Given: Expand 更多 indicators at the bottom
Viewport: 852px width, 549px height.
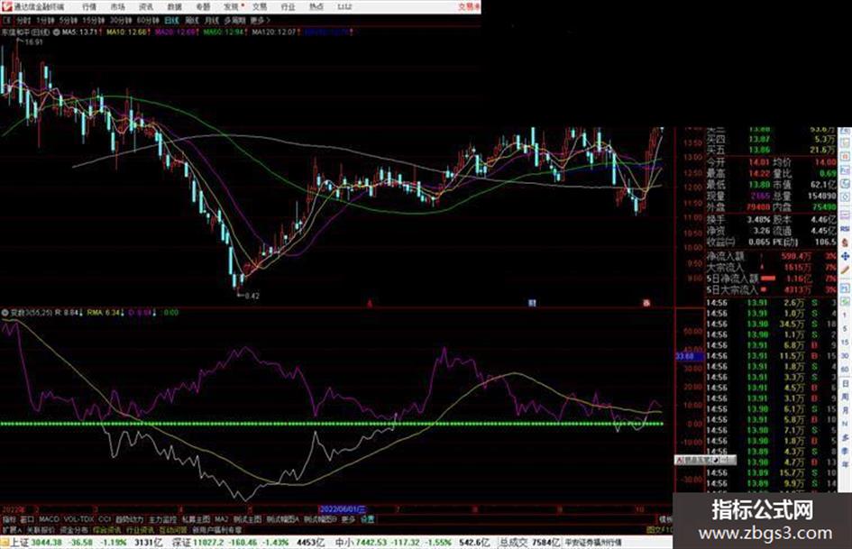Looking at the screenshot, I should tap(348, 519).
